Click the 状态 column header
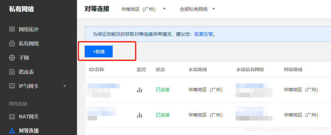 pos(160,70)
